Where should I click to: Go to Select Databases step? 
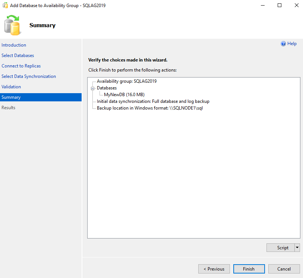pyautogui.click(x=18, y=56)
